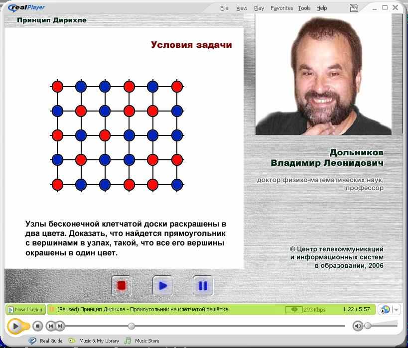Skip to next clip
Screen dimensions: 408x348
[x=60, y=326]
